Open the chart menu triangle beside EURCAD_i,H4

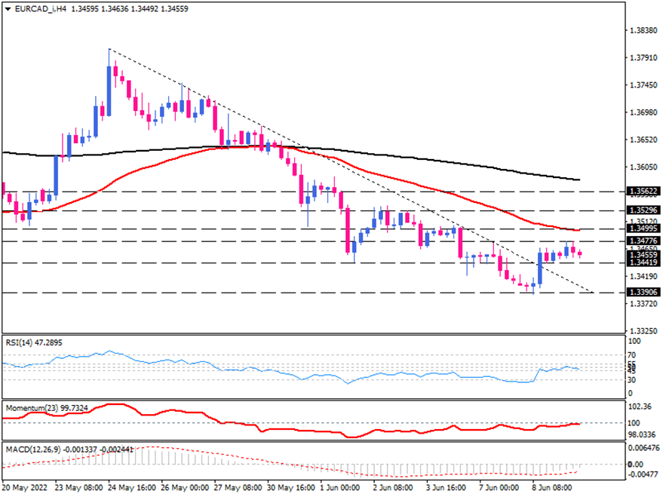coord(8,9)
